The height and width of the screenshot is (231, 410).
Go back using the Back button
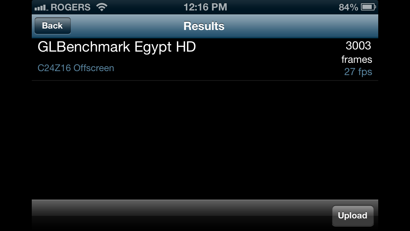[x=53, y=26]
